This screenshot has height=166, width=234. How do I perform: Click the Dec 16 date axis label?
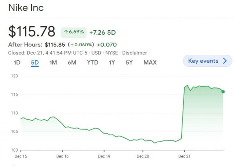62,156
